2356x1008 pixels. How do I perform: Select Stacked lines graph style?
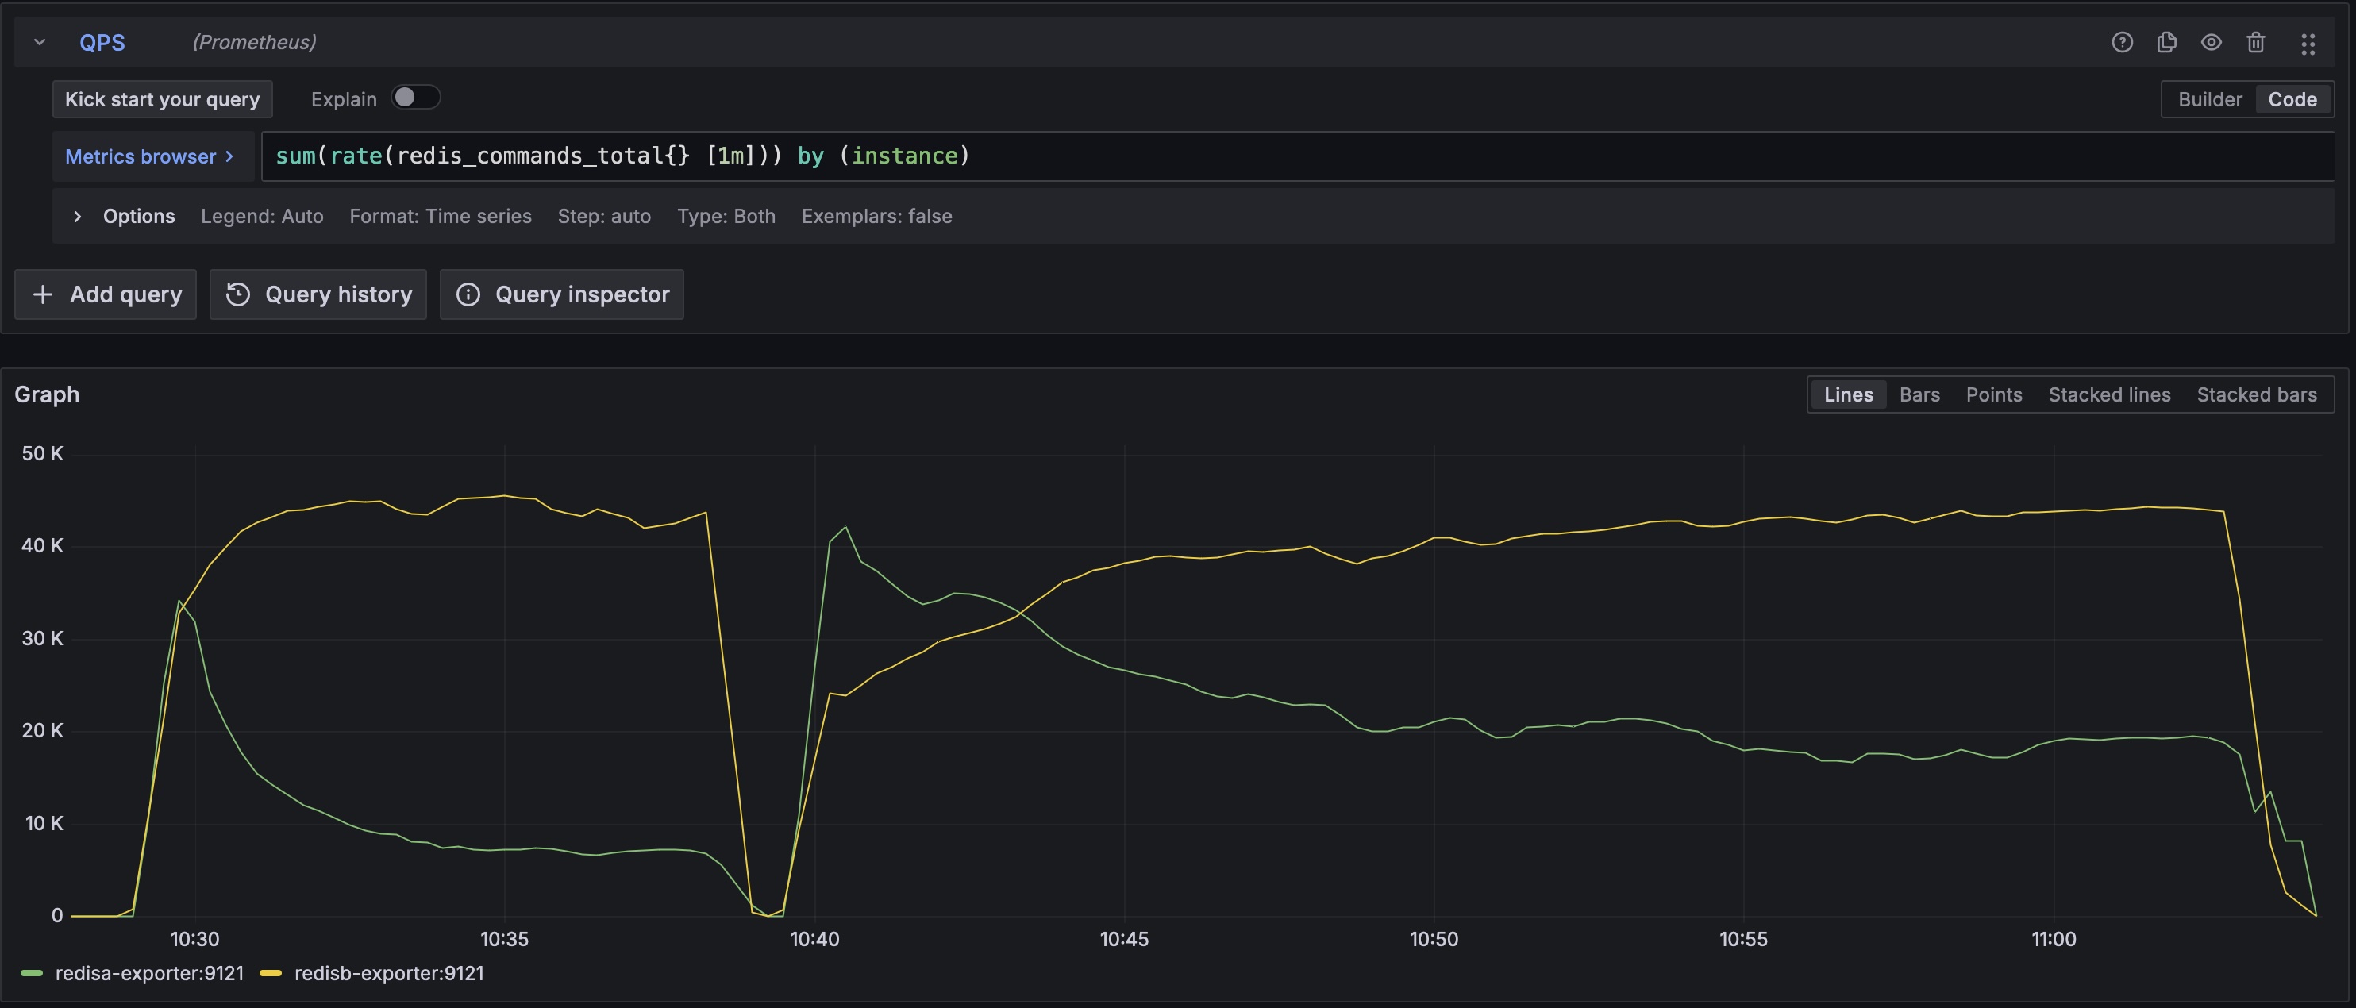[x=2108, y=394]
